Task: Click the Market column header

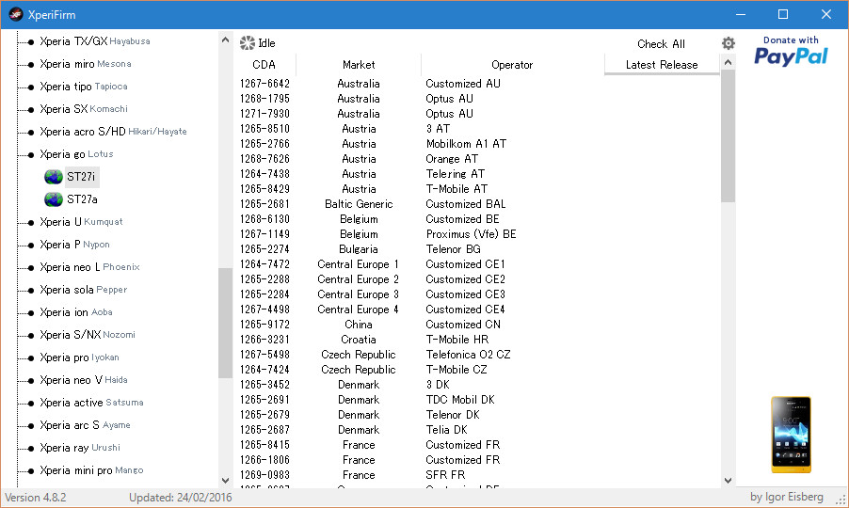Action: click(x=359, y=65)
